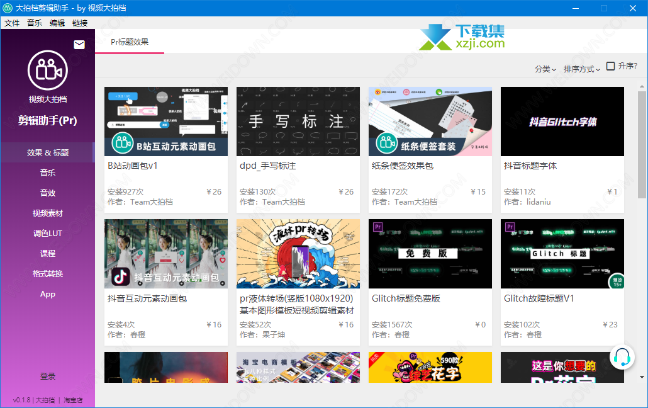Click the 视频大拍档 camera logo

pyautogui.click(x=48, y=71)
